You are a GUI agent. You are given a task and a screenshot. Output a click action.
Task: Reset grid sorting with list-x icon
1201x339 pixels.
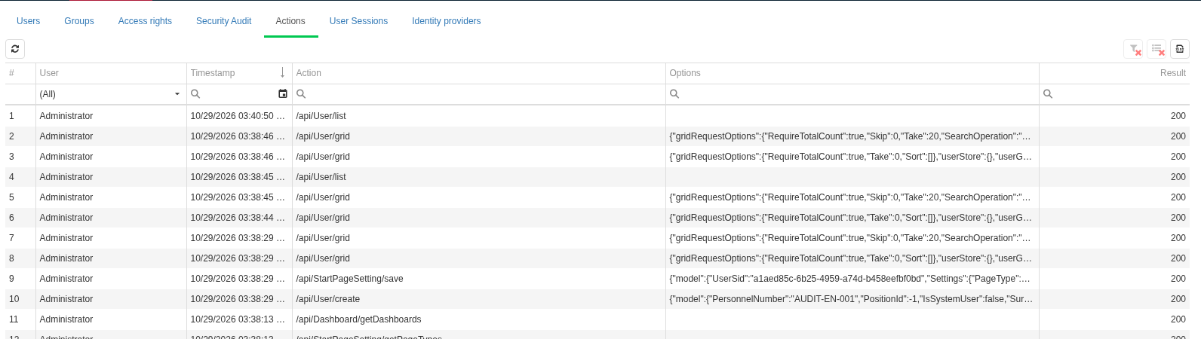click(1157, 49)
